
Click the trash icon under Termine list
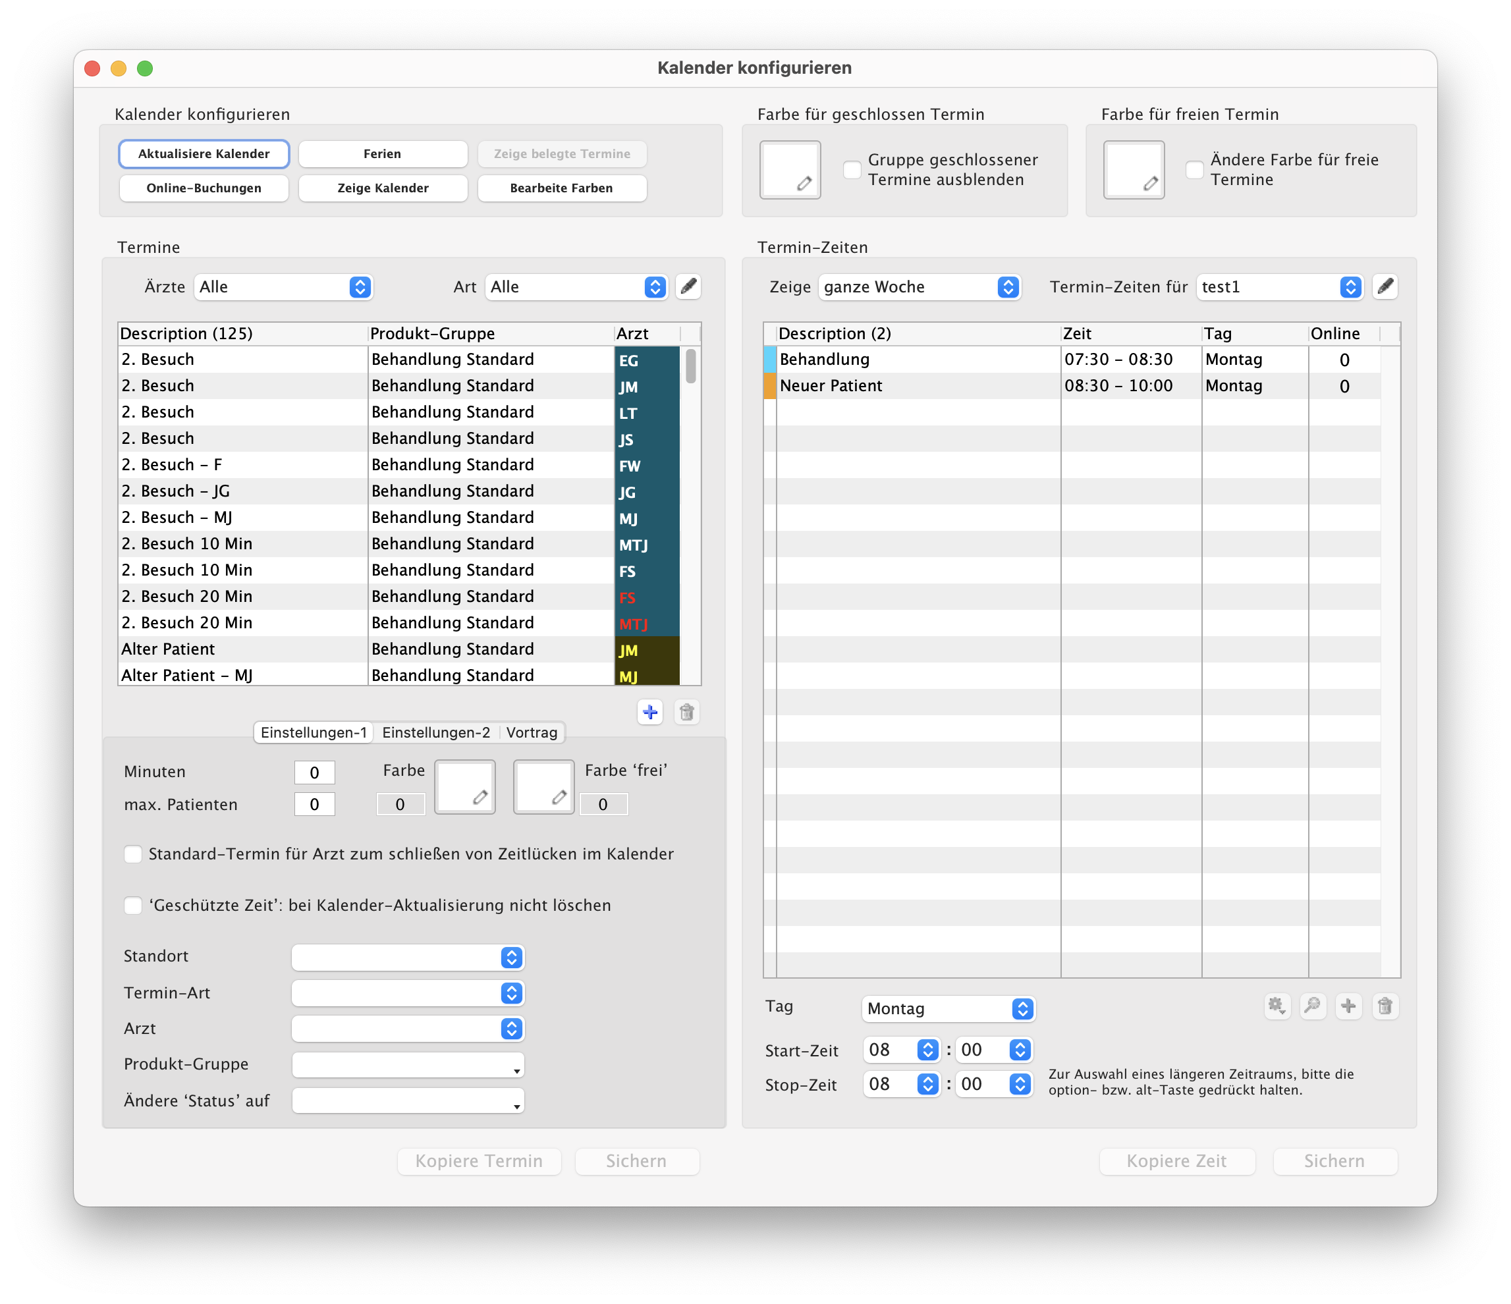(x=686, y=712)
